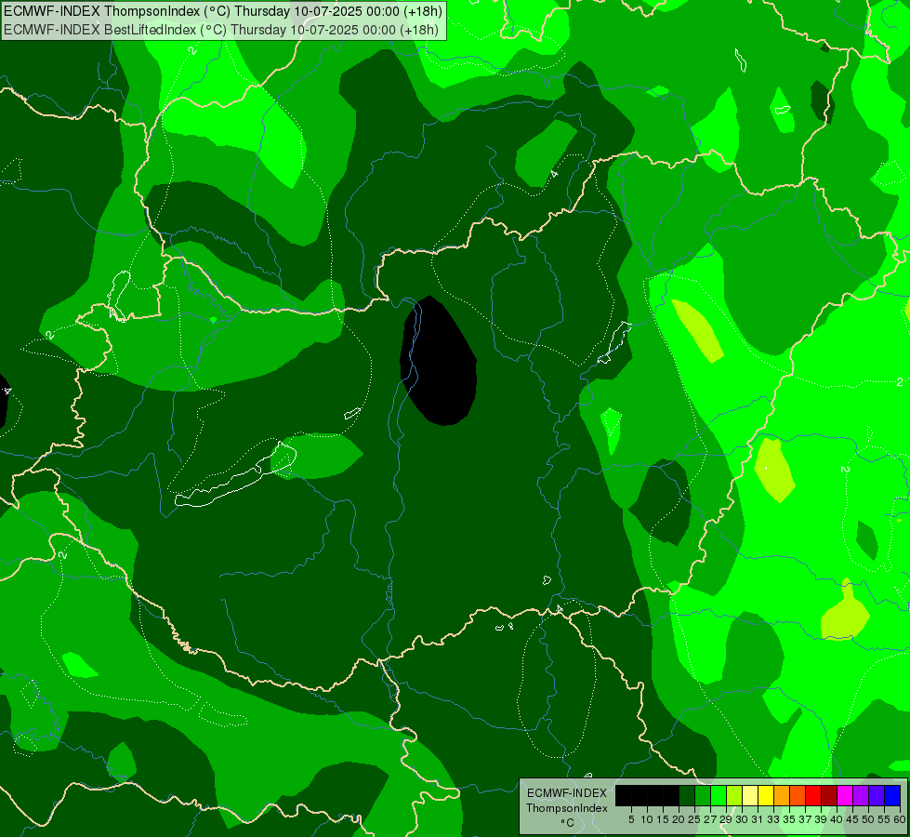Viewport: 910px width, 837px height.
Task: Pick the orange 33-35 legend swatch
Action: coord(782,795)
